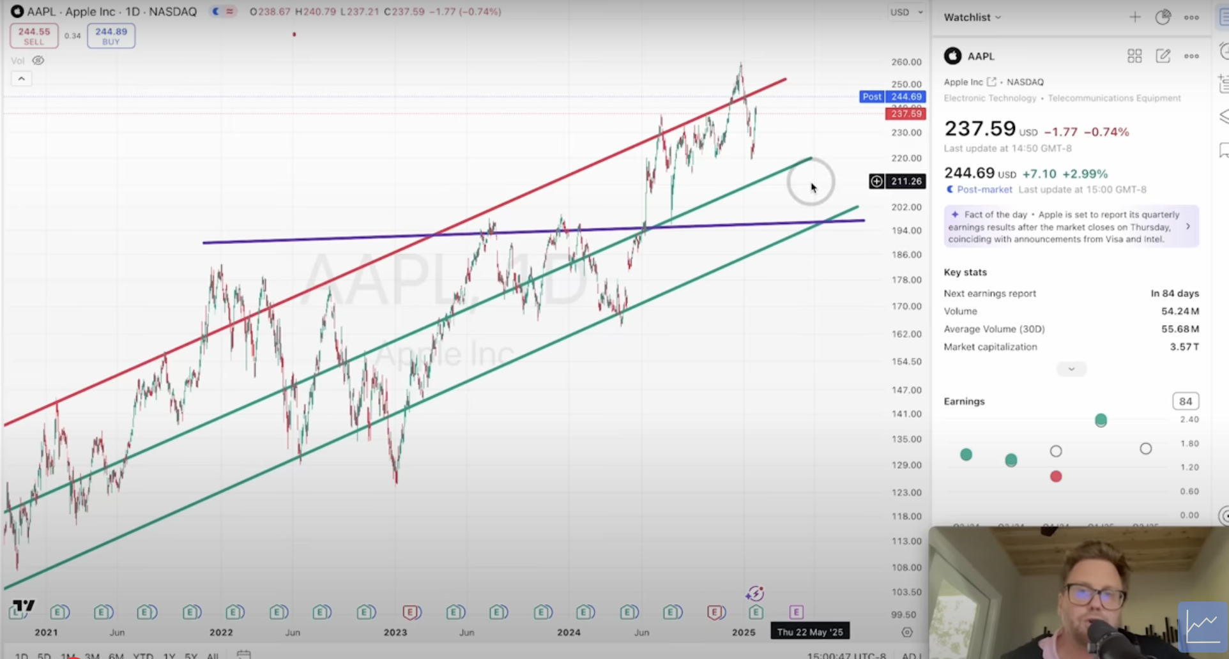Collapse the chart legend with caret button

point(21,79)
